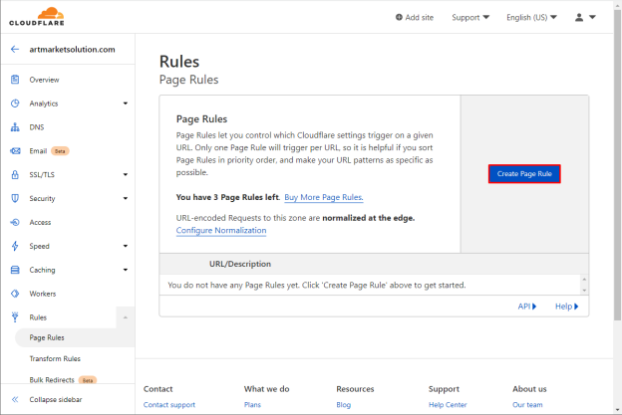
Task: Click the Security shield icon
Action: click(15, 198)
